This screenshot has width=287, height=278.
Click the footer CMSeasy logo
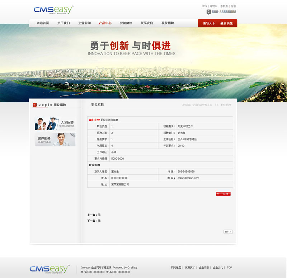[49, 269]
